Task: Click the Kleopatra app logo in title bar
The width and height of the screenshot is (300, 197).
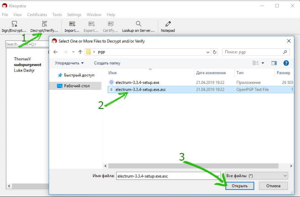Action: 4,6
